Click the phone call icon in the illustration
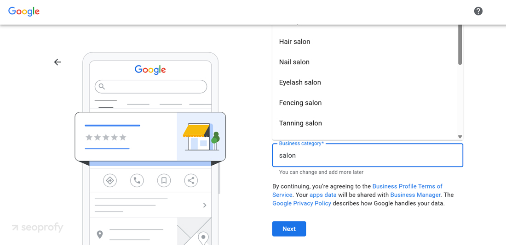This screenshot has height=245, width=506. pyautogui.click(x=137, y=180)
